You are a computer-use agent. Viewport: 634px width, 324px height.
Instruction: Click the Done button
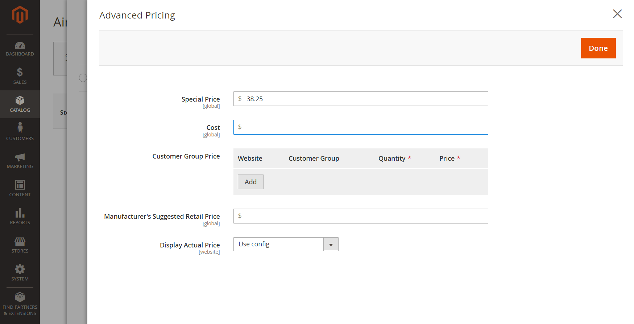(x=598, y=48)
